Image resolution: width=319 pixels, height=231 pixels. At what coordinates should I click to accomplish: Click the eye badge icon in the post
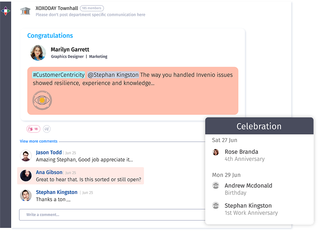click(x=42, y=100)
